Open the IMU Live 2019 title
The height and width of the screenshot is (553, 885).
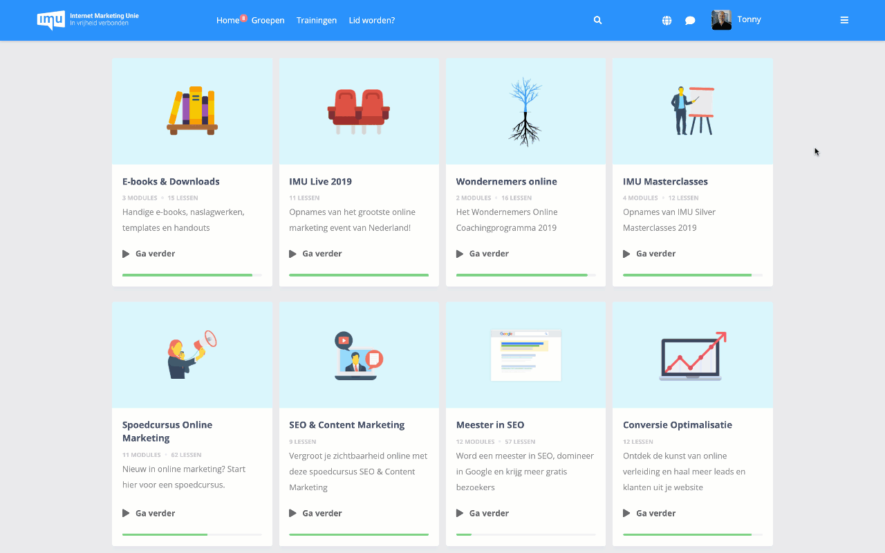320,181
